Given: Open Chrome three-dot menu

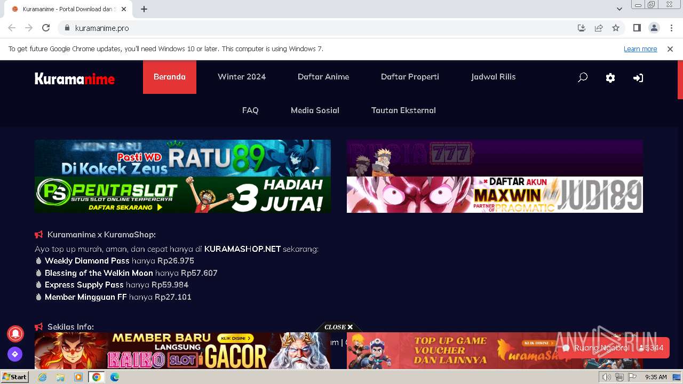Looking at the screenshot, I should pos(671,28).
